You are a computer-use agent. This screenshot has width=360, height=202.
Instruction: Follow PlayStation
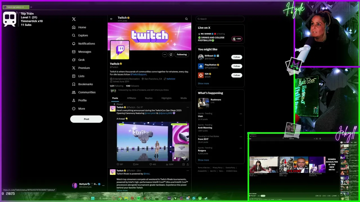coord(237,66)
